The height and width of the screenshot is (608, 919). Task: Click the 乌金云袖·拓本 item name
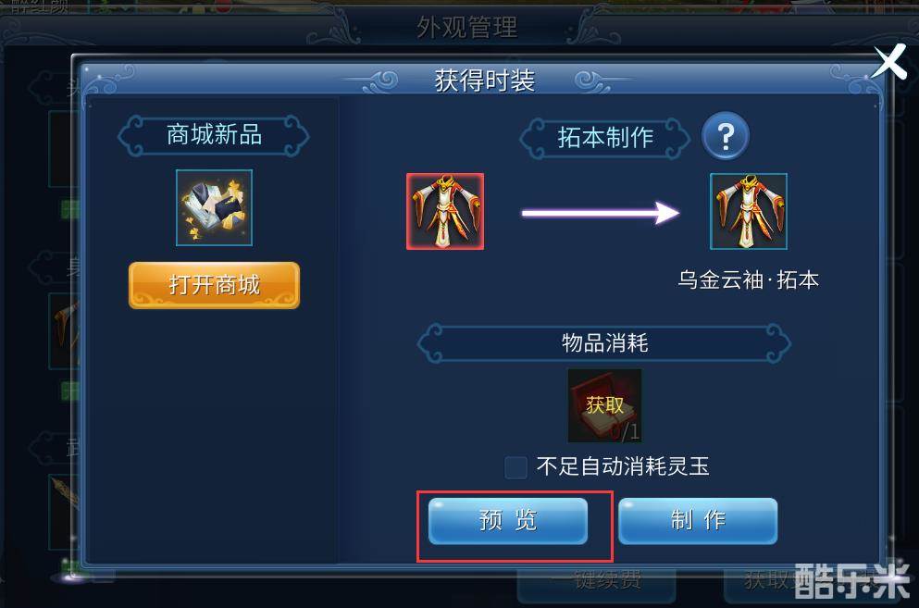tap(749, 280)
